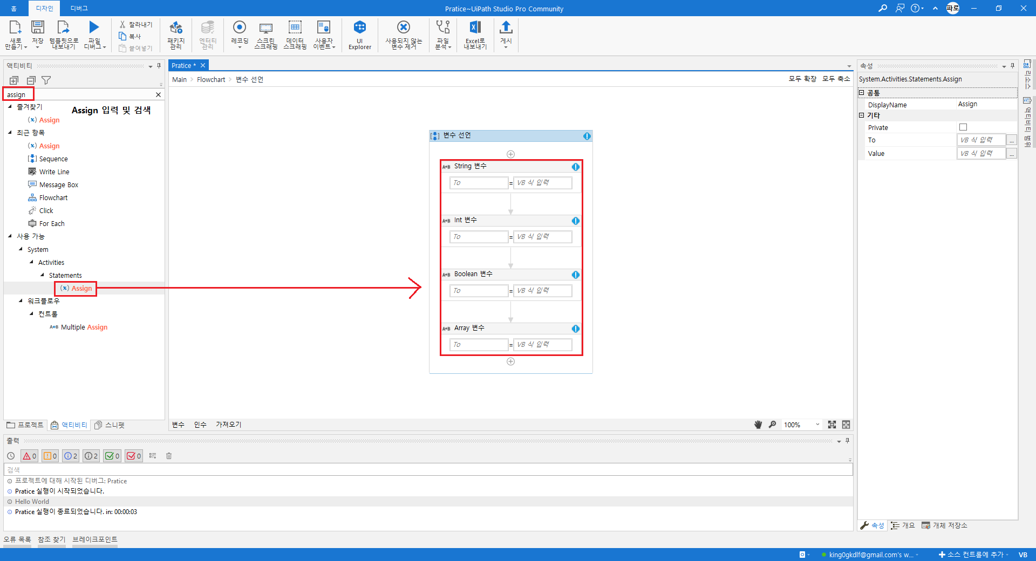Open the 스니펫 panel tab
The width and height of the screenshot is (1036, 561).
tap(110, 425)
